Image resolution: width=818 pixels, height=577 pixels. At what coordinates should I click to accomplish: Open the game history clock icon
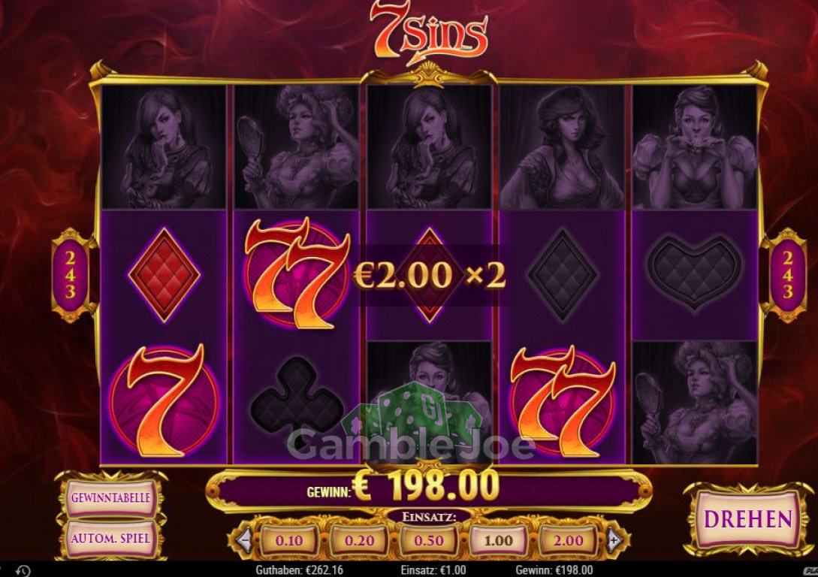click(23, 571)
